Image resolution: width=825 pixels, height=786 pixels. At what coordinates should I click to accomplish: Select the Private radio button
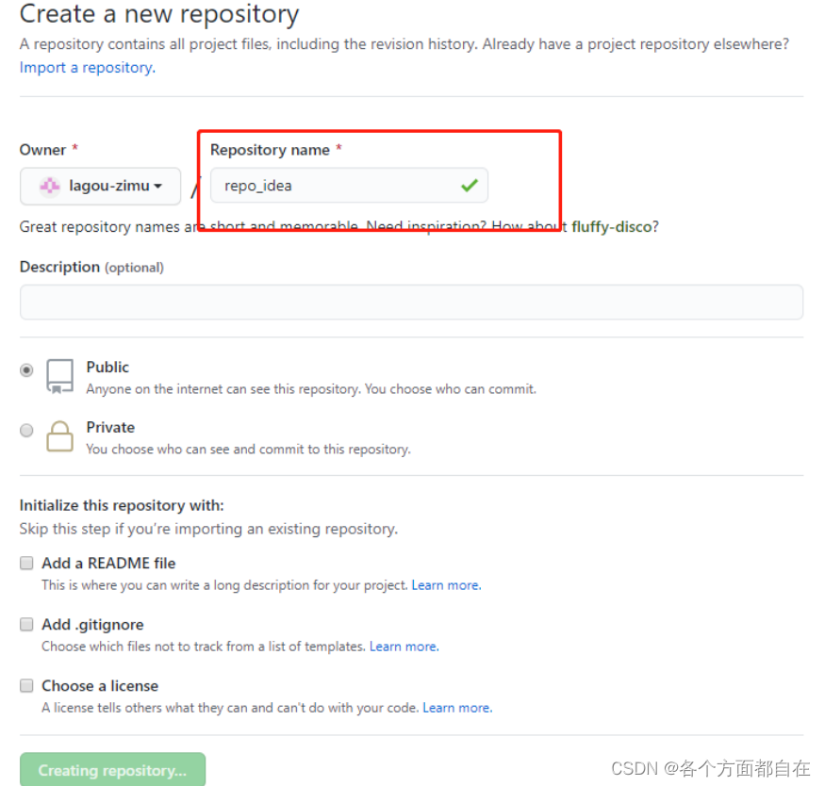point(26,431)
